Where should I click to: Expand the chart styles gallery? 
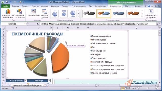142,17
